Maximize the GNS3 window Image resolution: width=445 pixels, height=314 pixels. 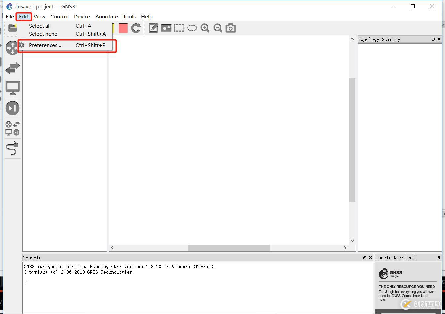click(413, 6)
